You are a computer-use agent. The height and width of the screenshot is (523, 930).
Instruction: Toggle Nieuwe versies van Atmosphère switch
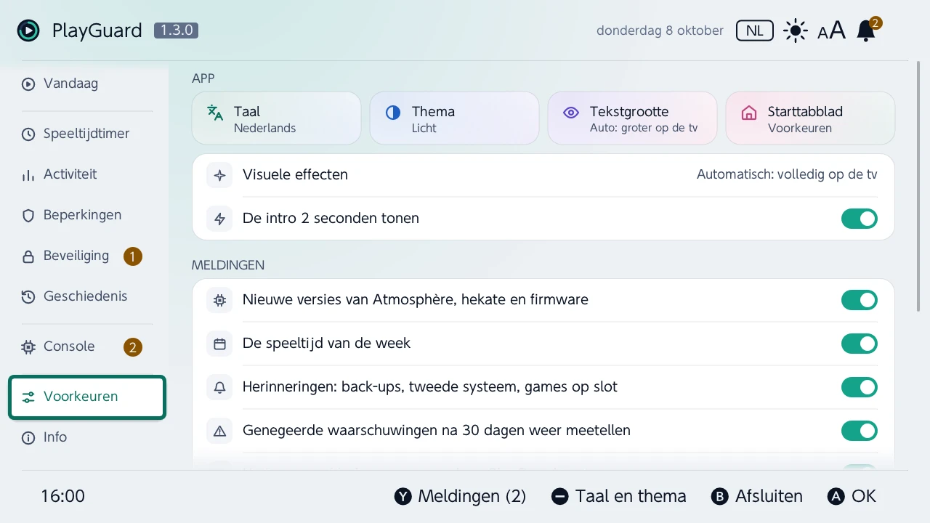coord(860,300)
